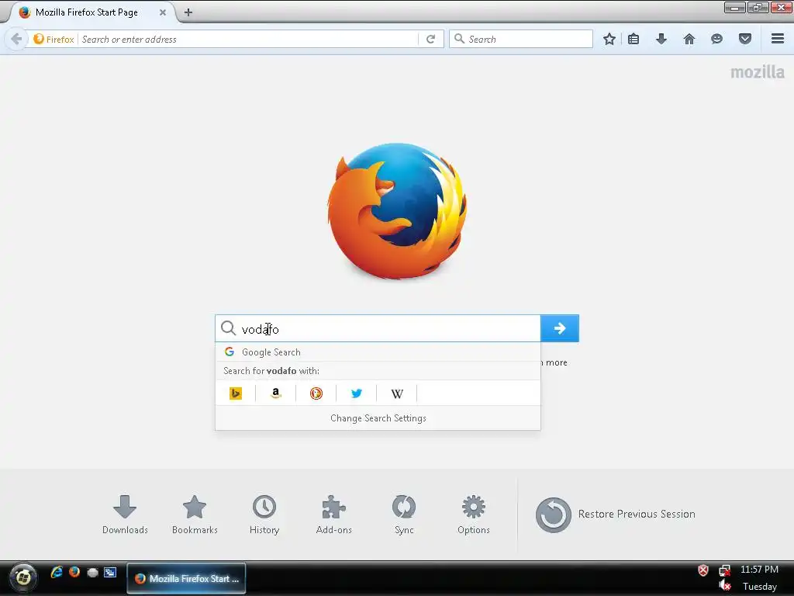
Task: Search vodafo with Wikipedia icon
Action: click(x=397, y=393)
